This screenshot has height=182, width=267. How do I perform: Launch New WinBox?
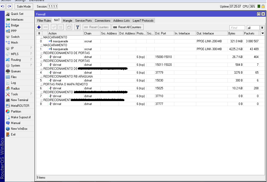click(x=20, y=129)
